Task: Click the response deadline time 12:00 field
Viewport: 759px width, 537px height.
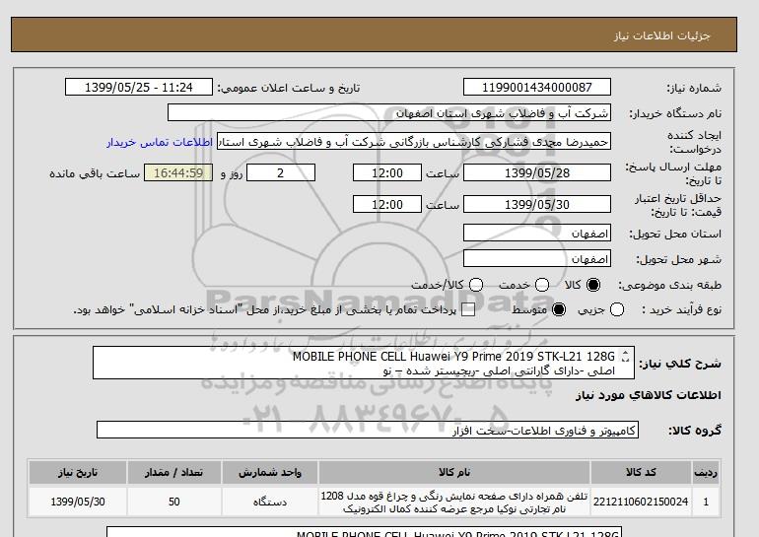Action: 387,172
